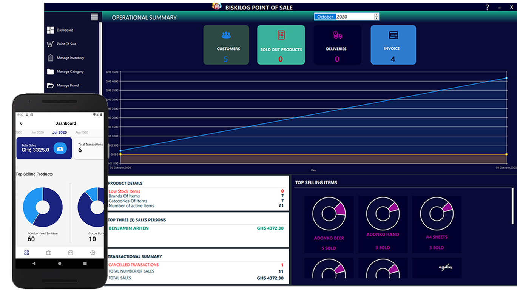This screenshot has width=517, height=290.
Task: Click the Dashboard sidebar icon
Action: [x=50, y=30]
